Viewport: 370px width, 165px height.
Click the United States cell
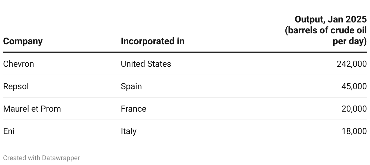click(x=146, y=64)
